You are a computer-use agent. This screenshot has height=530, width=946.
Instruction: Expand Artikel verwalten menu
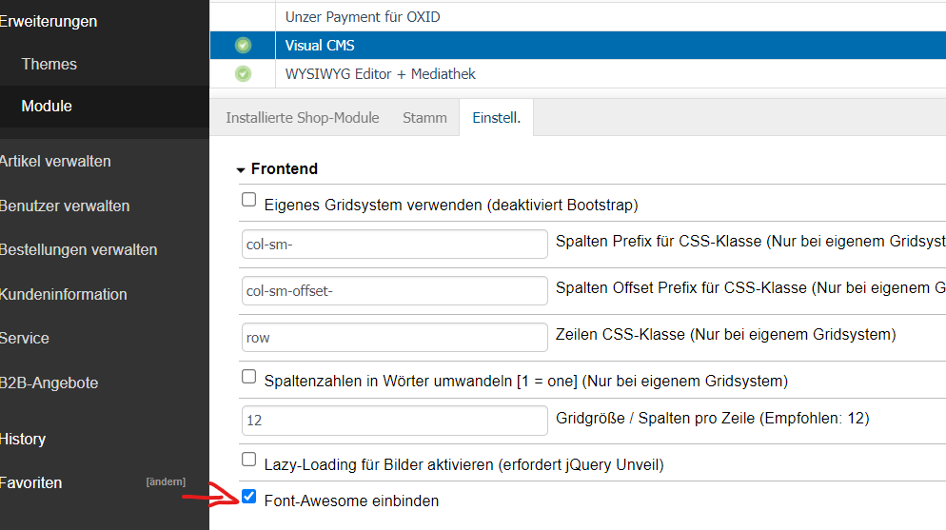pyautogui.click(x=55, y=161)
